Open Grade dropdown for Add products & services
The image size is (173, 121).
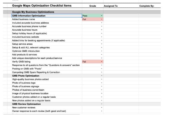pos(102,55)
